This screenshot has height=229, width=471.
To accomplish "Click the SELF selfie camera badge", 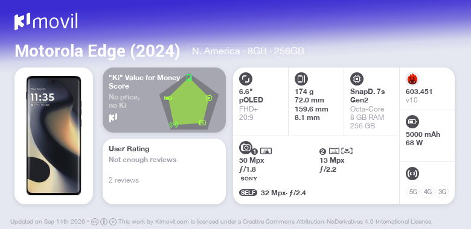I will [248, 193].
